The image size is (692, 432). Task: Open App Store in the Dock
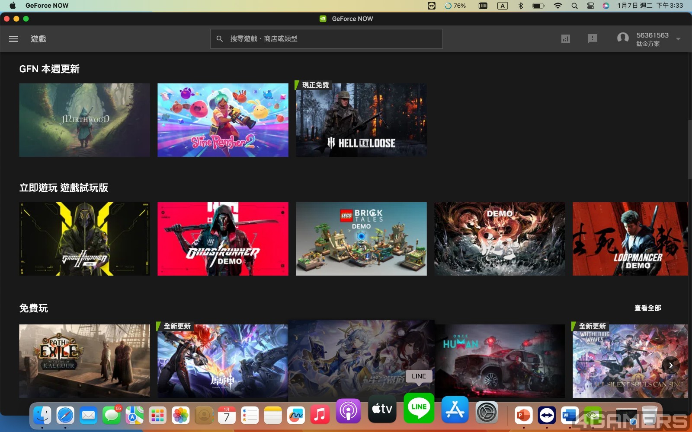pos(455,410)
